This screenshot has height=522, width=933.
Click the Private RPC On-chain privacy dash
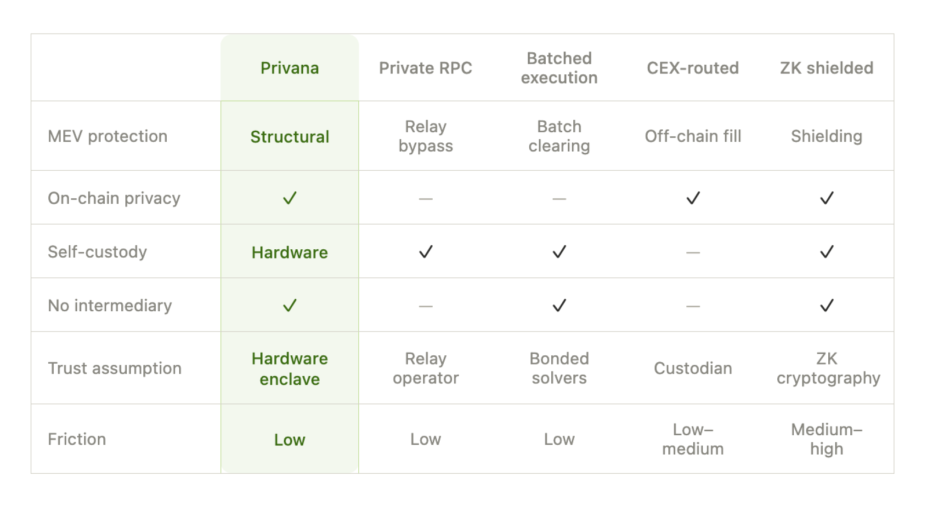click(425, 199)
